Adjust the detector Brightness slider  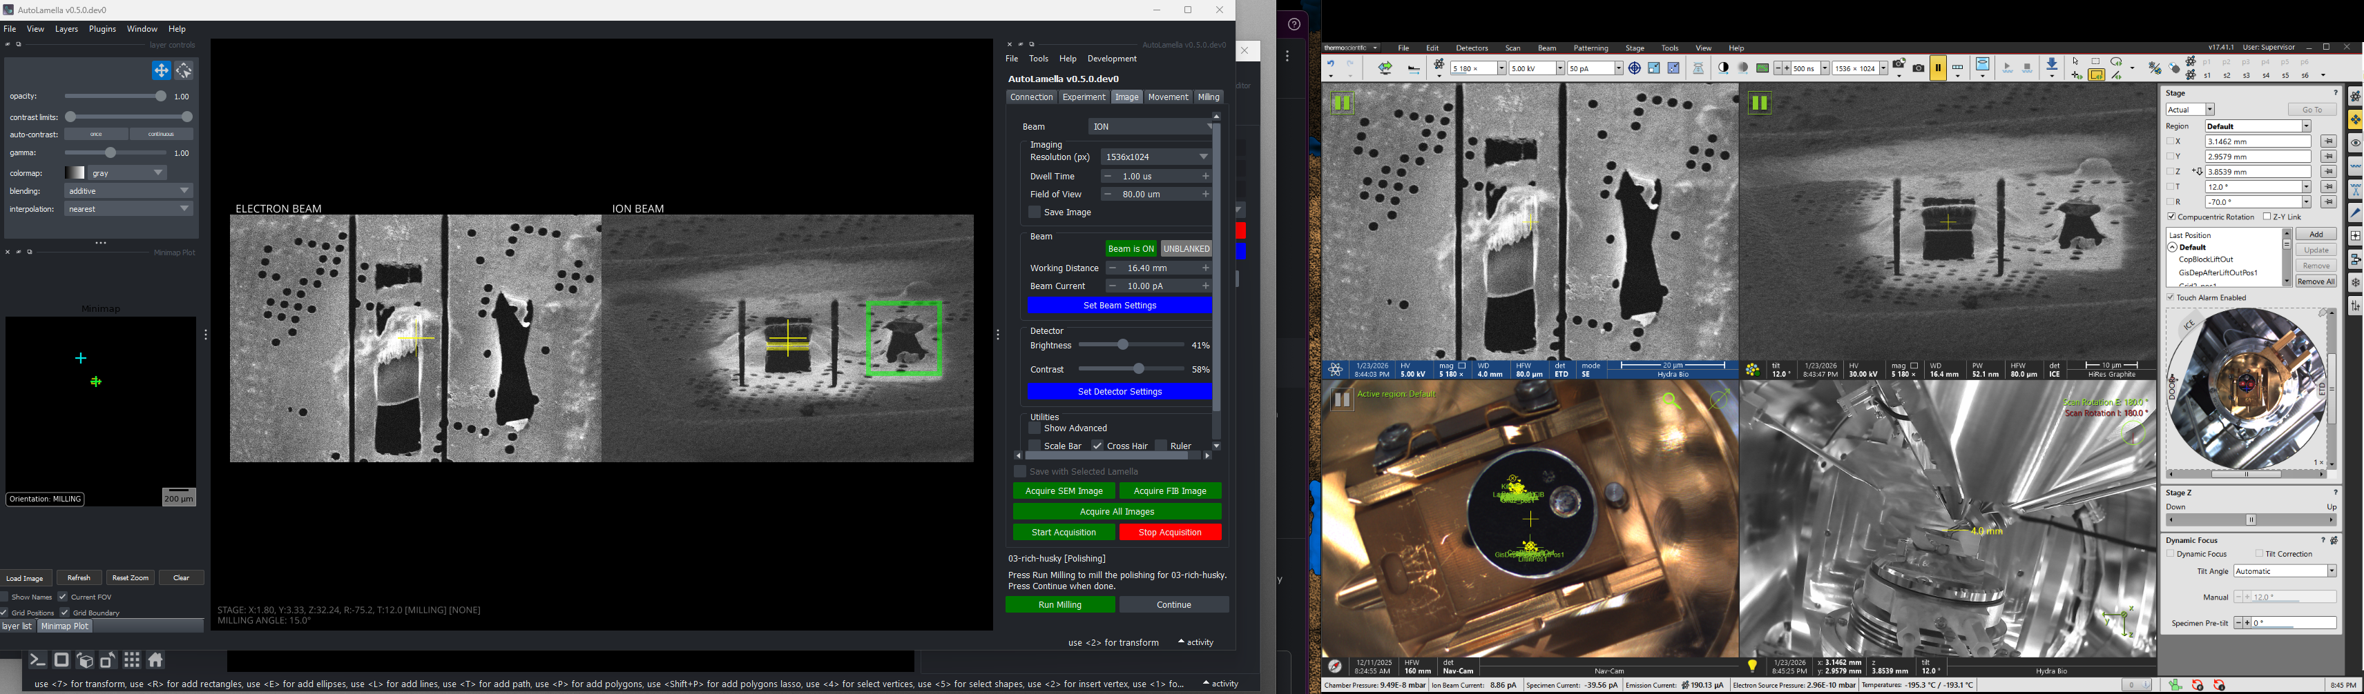coord(1122,346)
